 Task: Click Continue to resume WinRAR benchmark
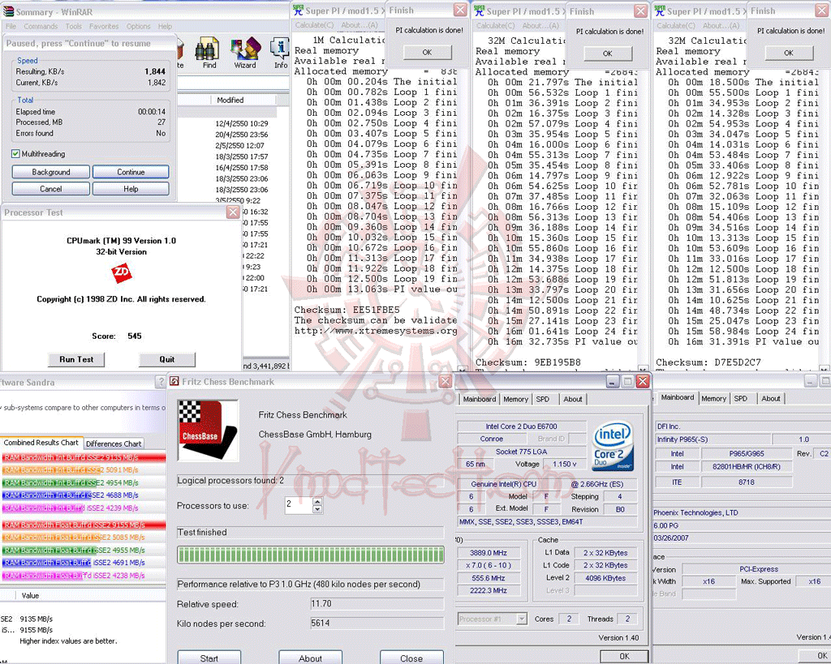(131, 172)
